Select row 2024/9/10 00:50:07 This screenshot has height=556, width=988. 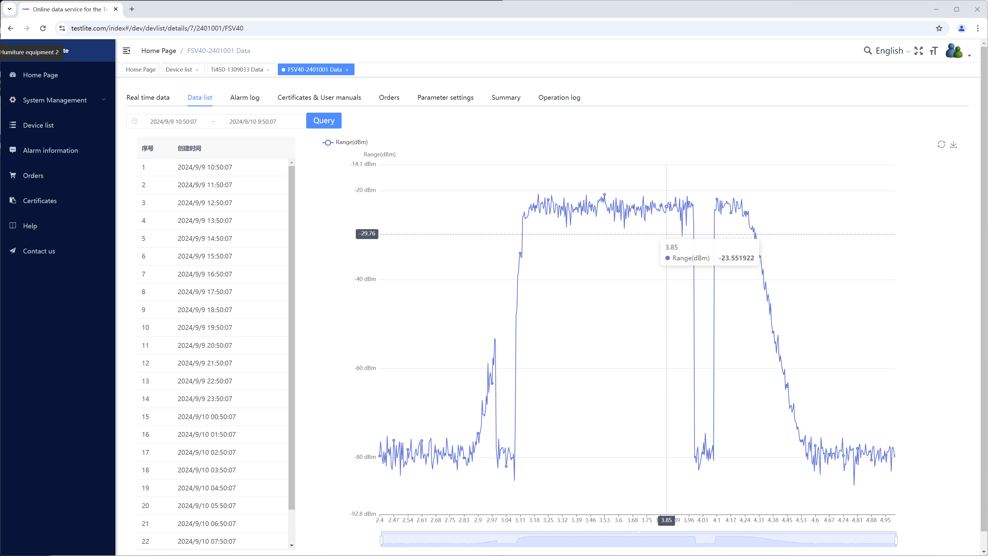point(212,417)
